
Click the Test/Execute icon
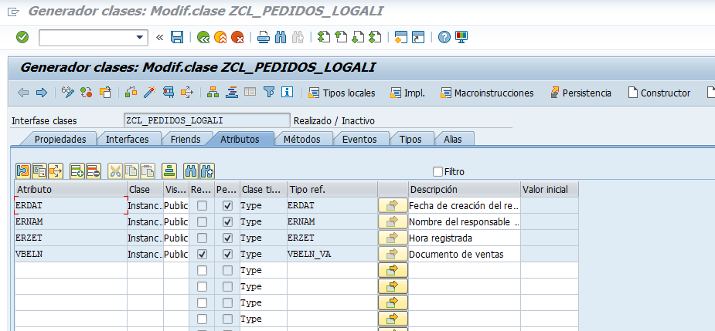(x=169, y=93)
